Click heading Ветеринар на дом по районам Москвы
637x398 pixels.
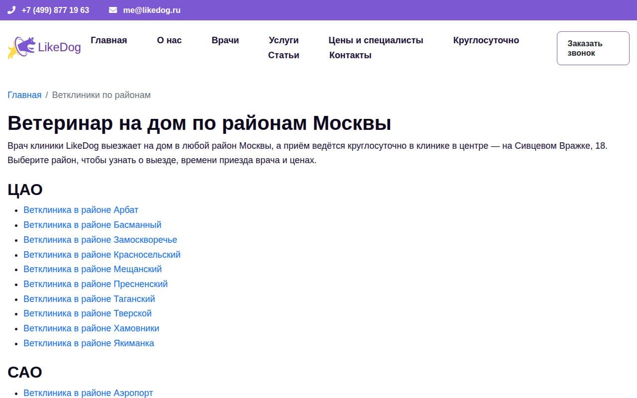[x=200, y=123]
